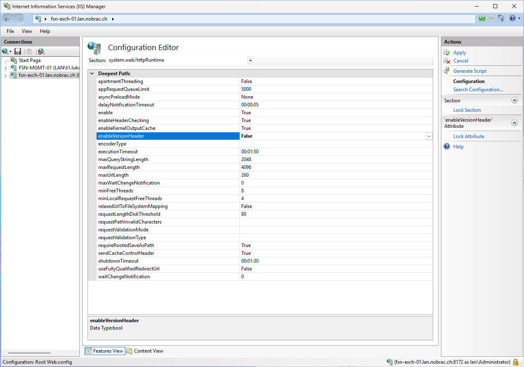Screen dimensions: 524x367
Task: Open the enableVersionHeader value dropdown arrow
Action: (429, 136)
